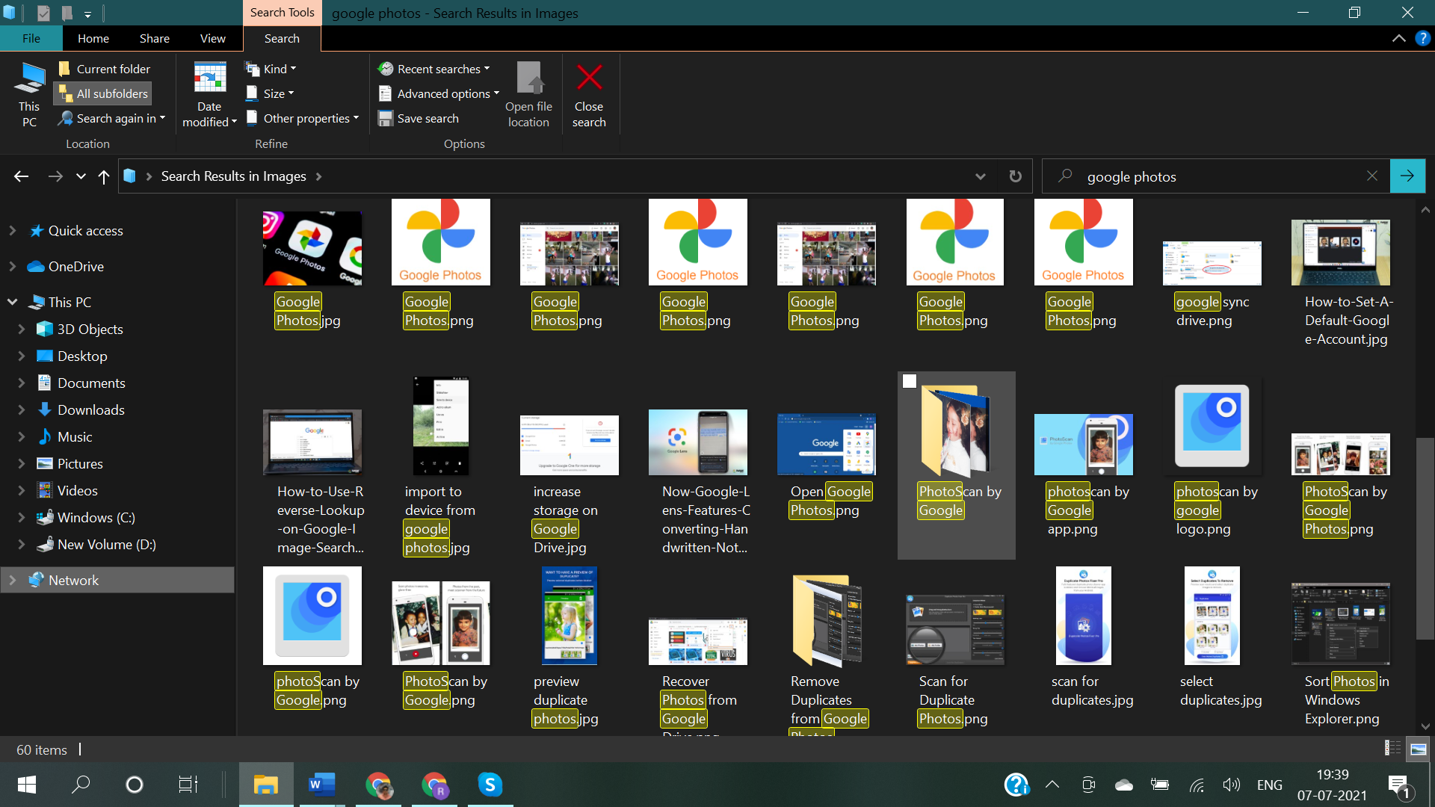Click the results pane vertical scrollbar
The height and width of the screenshot is (807, 1435).
pyautogui.click(x=1425, y=538)
